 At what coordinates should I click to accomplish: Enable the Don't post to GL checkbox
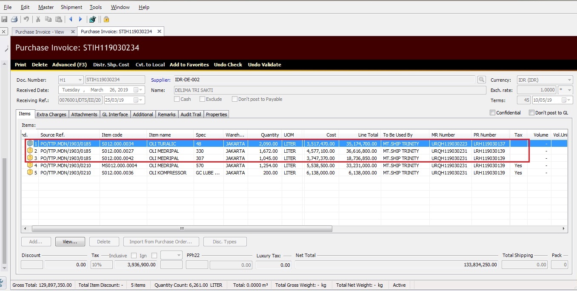tap(531, 113)
